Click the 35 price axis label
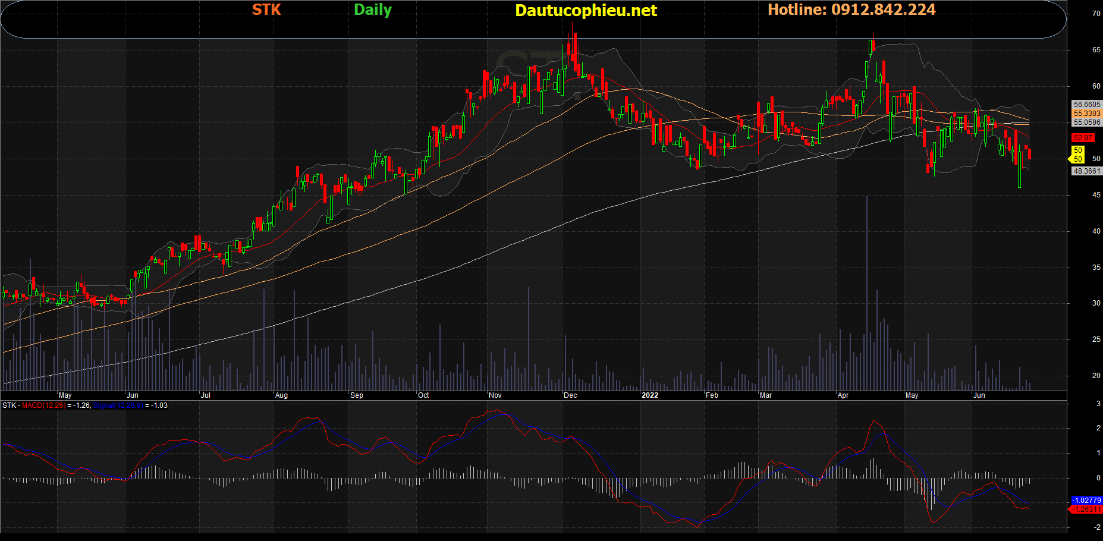The width and height of the screenshot is (1103, 541). click(1096, 268)
